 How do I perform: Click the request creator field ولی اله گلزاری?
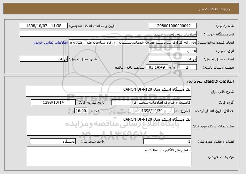(133, 42)
